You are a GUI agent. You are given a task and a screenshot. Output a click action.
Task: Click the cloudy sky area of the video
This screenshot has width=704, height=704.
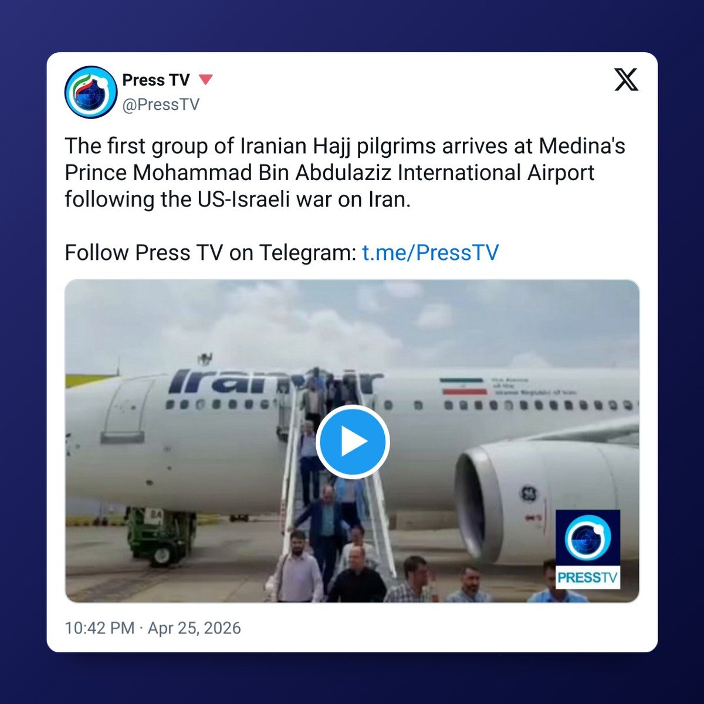click(x=352, y=320)
